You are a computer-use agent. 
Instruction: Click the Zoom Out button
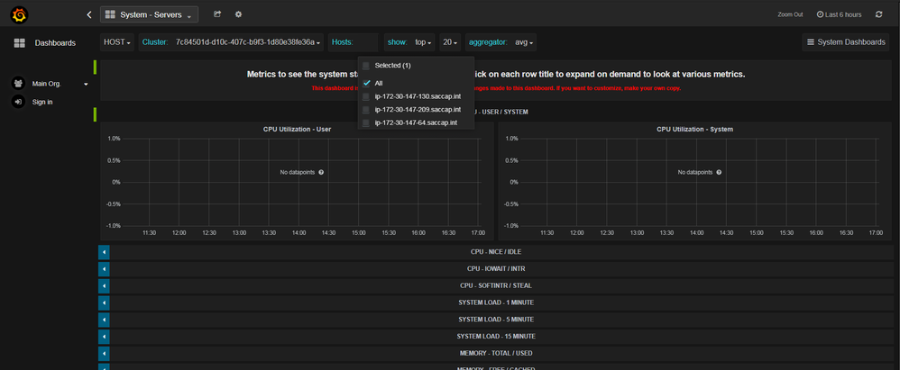tap(790, 14)
